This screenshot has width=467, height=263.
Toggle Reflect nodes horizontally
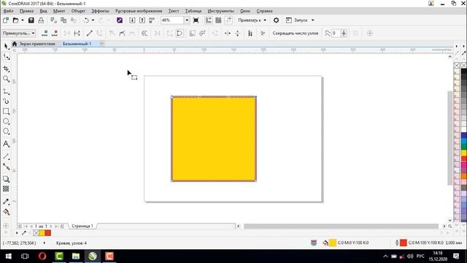pos(227,34)
